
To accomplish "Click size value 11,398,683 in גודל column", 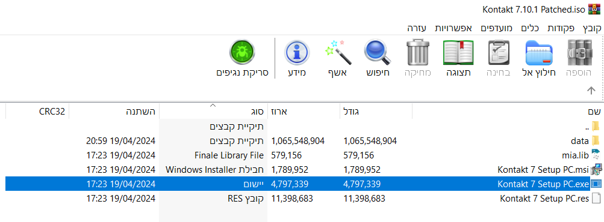I will [364, 199].
